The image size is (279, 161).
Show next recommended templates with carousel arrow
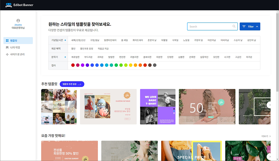pyautogui.click(x=270, y=105)
